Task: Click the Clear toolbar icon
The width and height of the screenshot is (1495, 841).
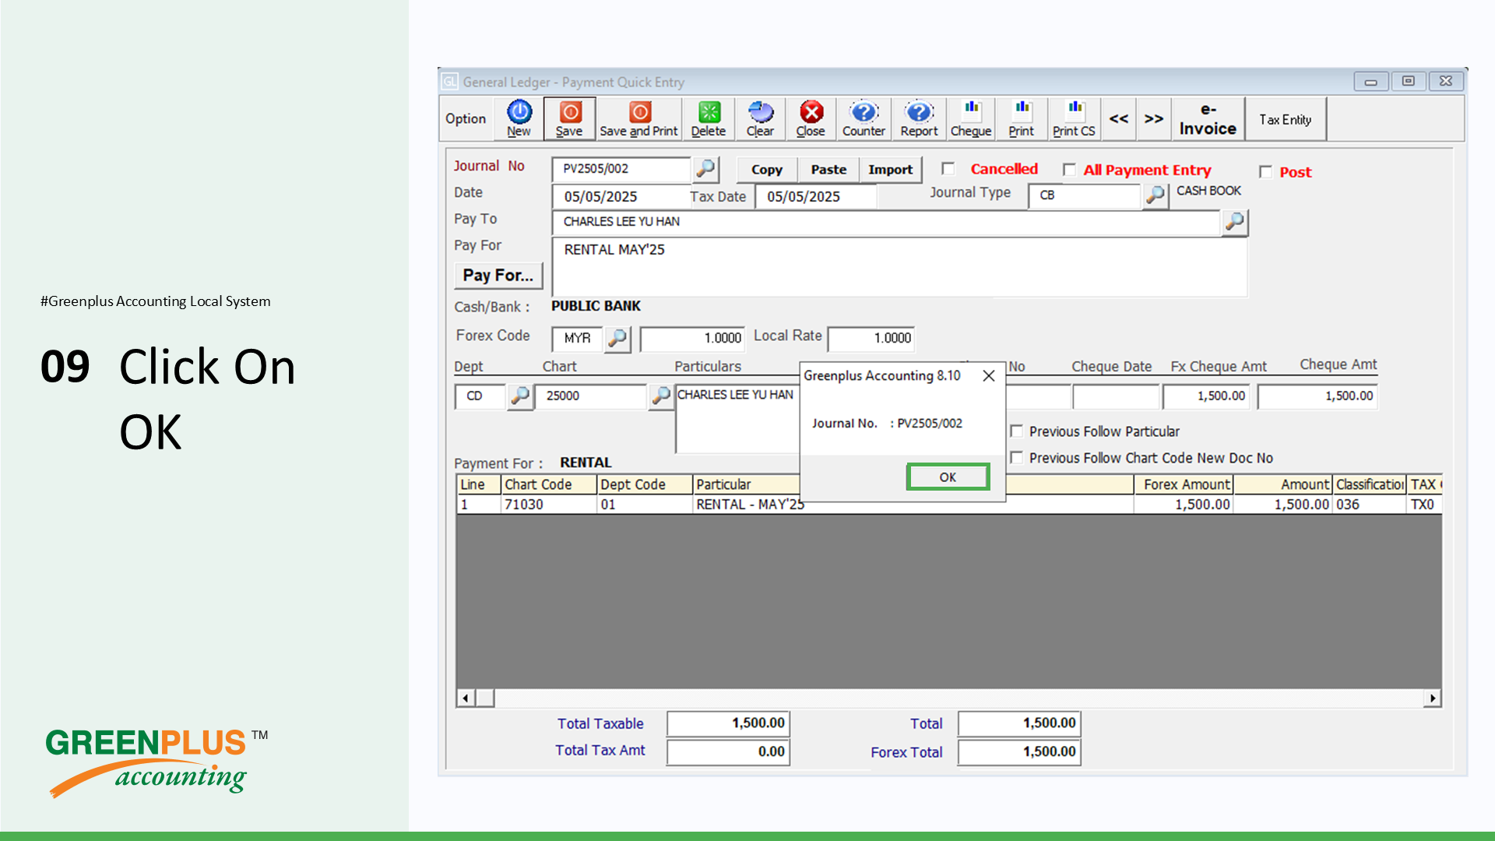Action: (x=760, y=119)
